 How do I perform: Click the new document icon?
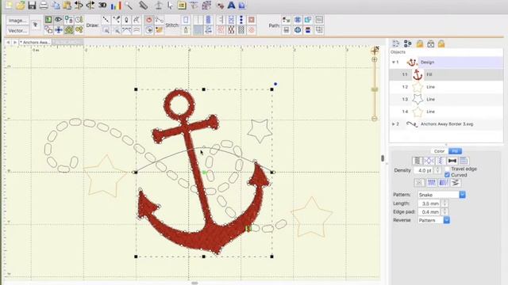tap(9, 6)
